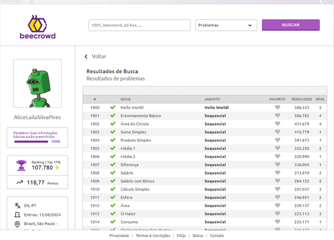Click Sequencial subject for O Maior
334x240 pixels.
[x=215, y=214]
